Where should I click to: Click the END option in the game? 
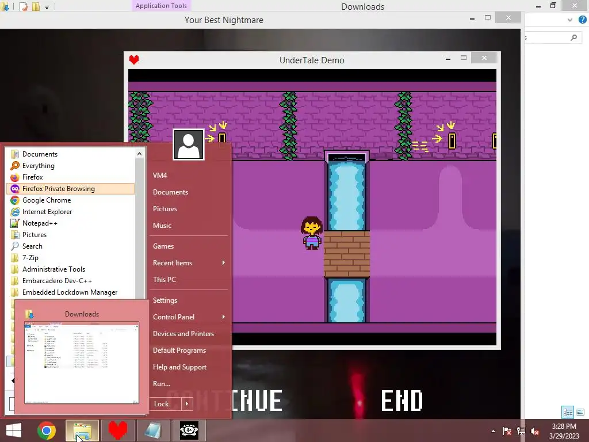click(x=402, y=401)
